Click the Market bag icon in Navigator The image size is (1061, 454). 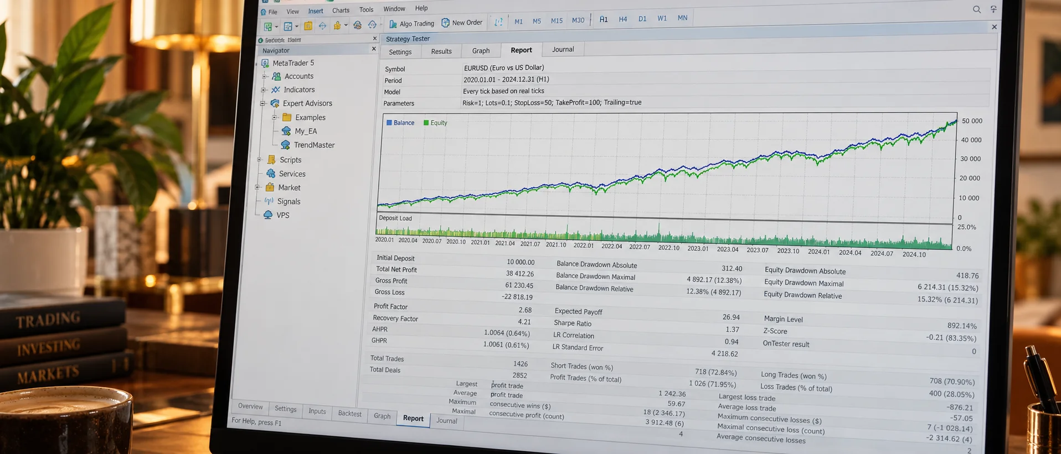click(x=270, y=187)
